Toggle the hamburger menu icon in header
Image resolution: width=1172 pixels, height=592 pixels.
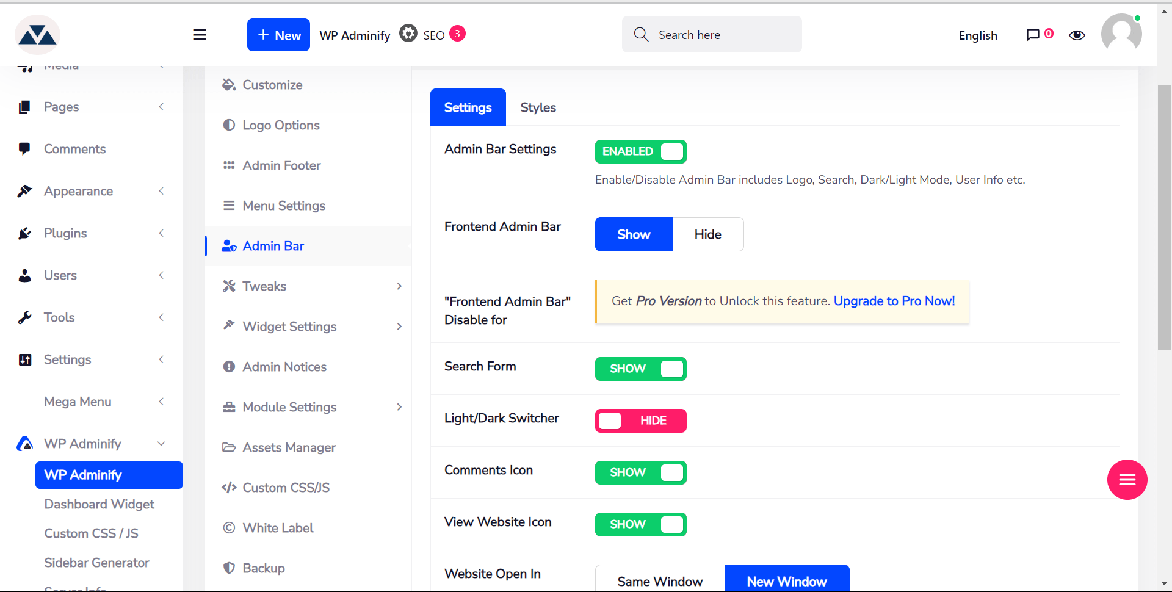(200, 35)
